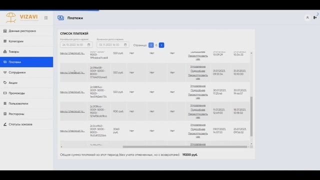Click the Акции tag icon
This screenshot has width=320, height=180.
[5, 82]
